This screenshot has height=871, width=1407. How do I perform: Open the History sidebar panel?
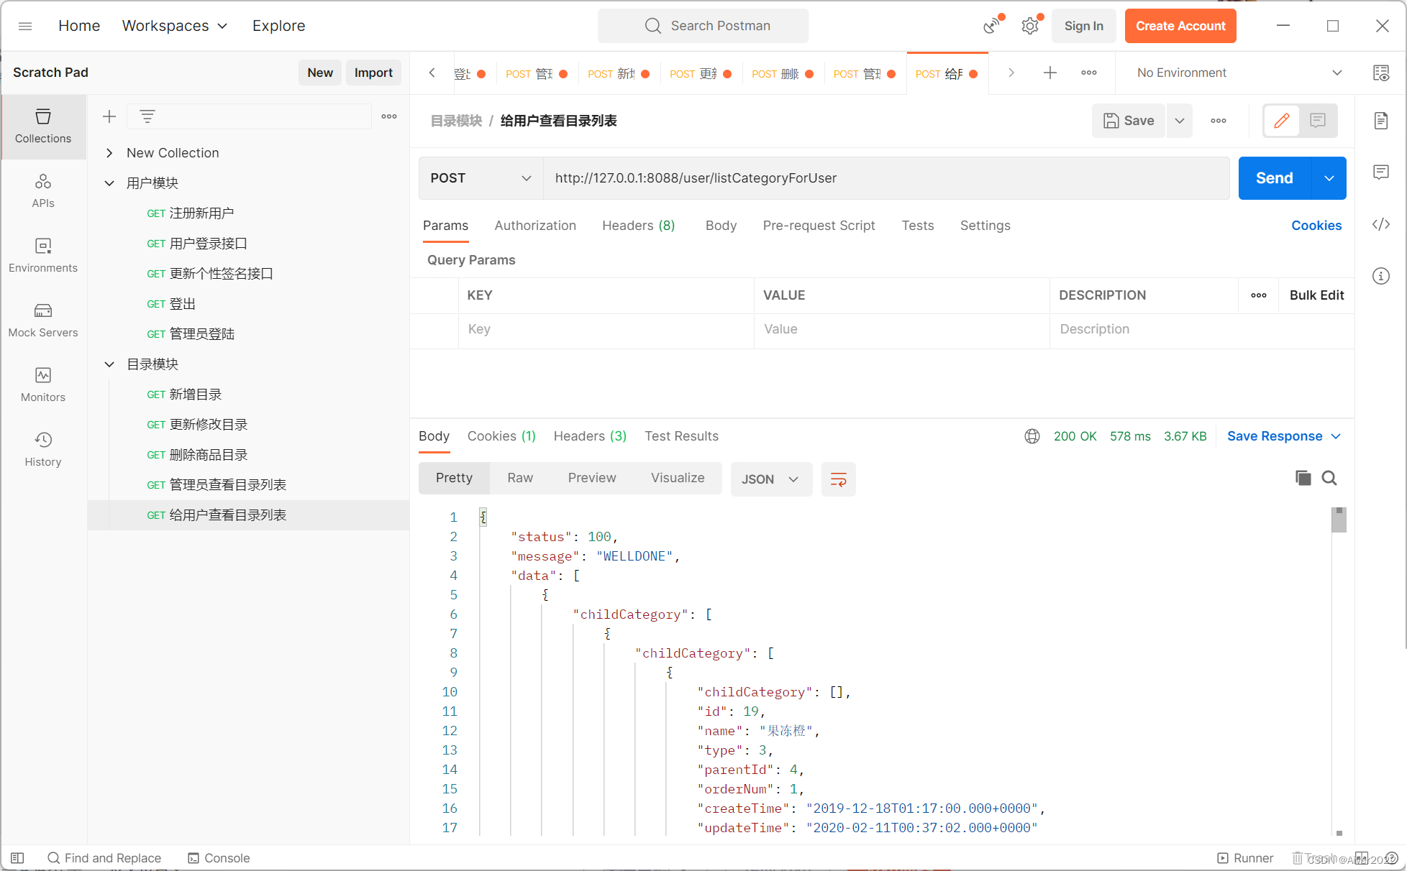(43, 449)
